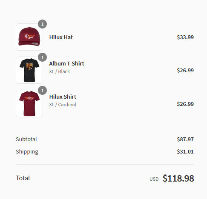
Task: Click the Album T-Shirt price $26.99
Action: click(185, 71)
